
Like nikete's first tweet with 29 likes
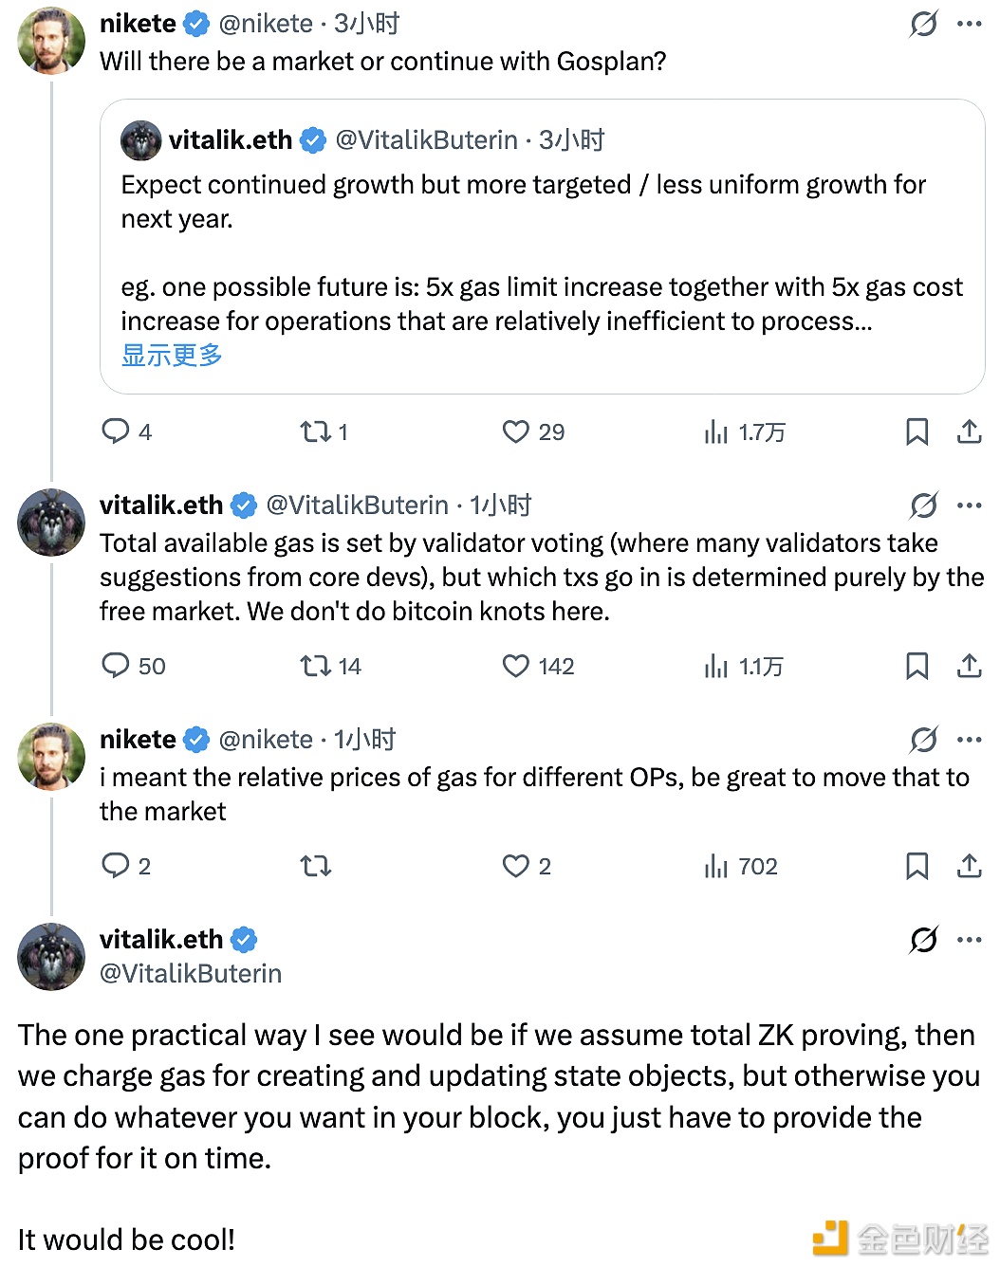pyautogui.click(x=515, y=432)
